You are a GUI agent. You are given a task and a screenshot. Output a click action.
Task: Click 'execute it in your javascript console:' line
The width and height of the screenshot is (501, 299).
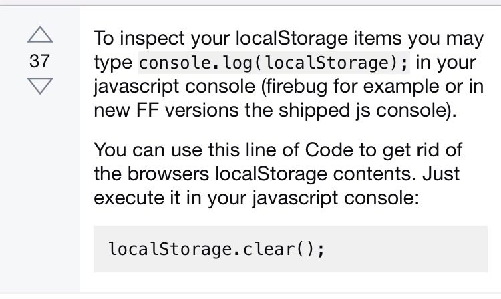pyautogui.click(x=257, y=198)
